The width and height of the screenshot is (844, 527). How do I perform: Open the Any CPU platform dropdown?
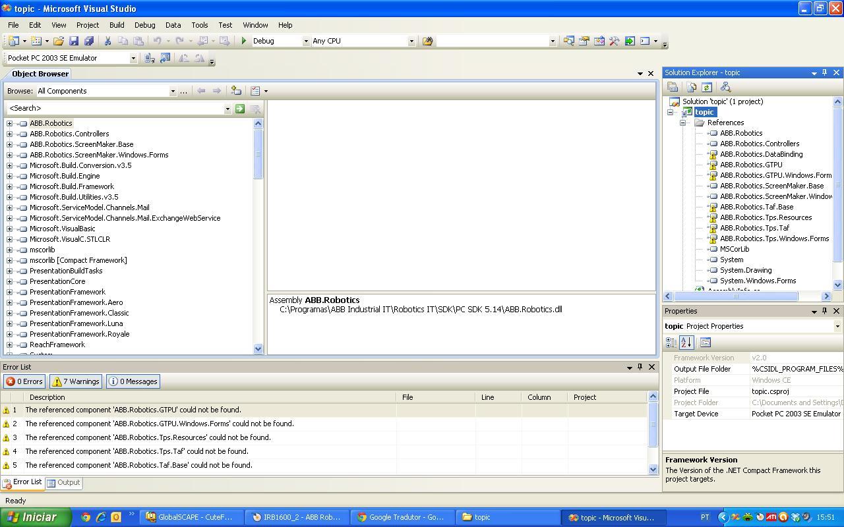tap(411, 41)
